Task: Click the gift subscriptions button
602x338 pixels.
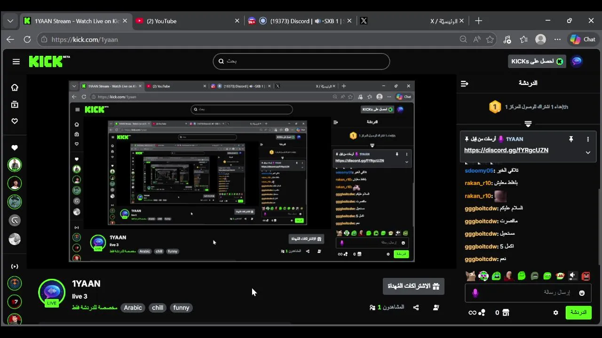Action: [x=413, y=286]
